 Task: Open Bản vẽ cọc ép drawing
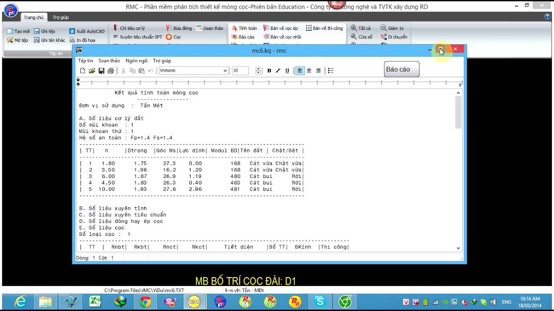[x=280, y=28]
